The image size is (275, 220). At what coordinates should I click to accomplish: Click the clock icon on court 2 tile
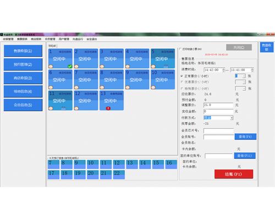click(76, 67)
